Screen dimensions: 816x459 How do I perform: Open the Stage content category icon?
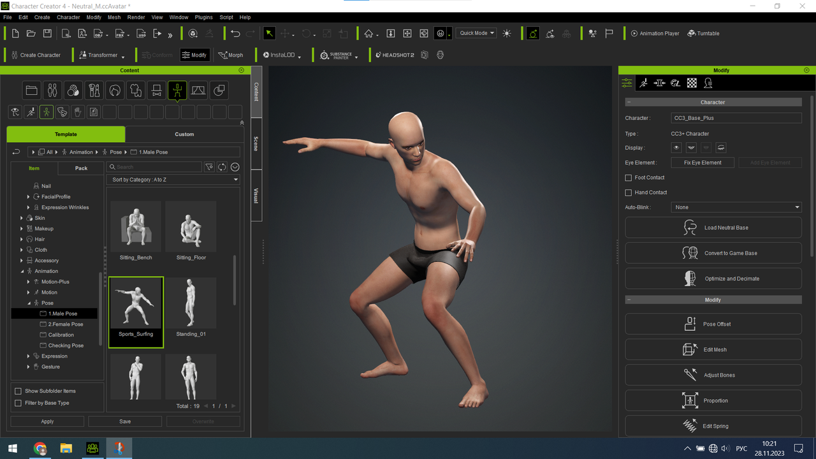[x=198, y=91]
